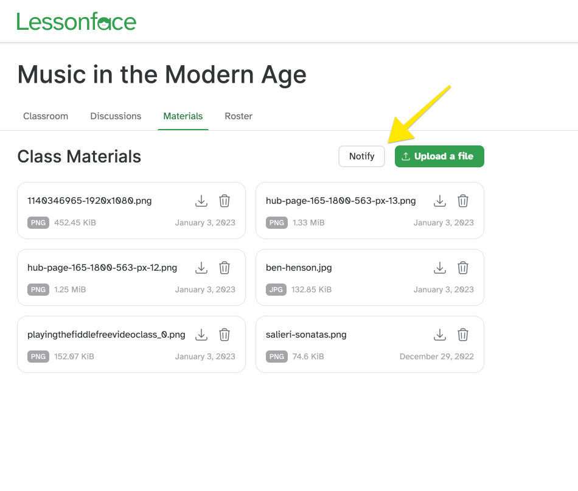Delete the hub-page-165-1800-563-px-12.png file

coord(224,267)
